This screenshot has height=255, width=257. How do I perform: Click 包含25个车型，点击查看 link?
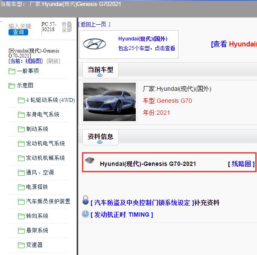click(146, 48)
